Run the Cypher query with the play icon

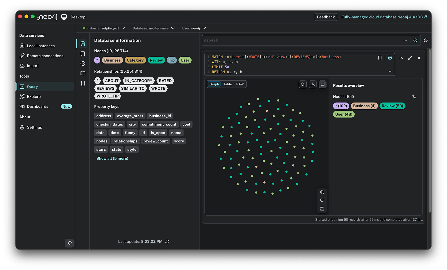(390, 58)
